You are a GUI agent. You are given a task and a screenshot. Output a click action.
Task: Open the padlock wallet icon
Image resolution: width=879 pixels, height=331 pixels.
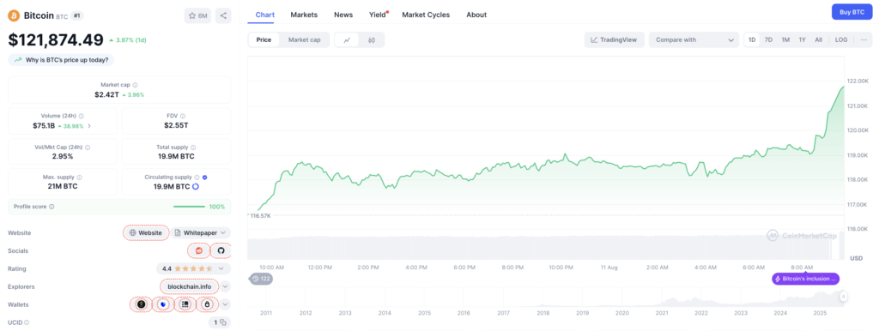coord(208,304)
